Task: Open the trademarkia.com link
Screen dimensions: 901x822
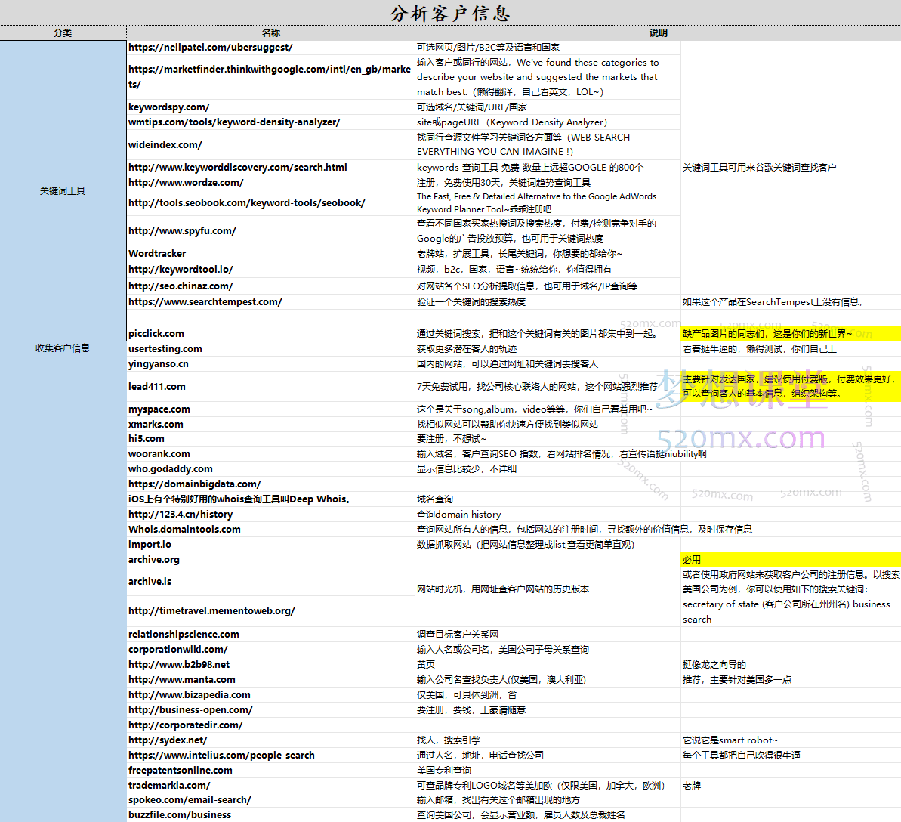Action: pos(168,785)
